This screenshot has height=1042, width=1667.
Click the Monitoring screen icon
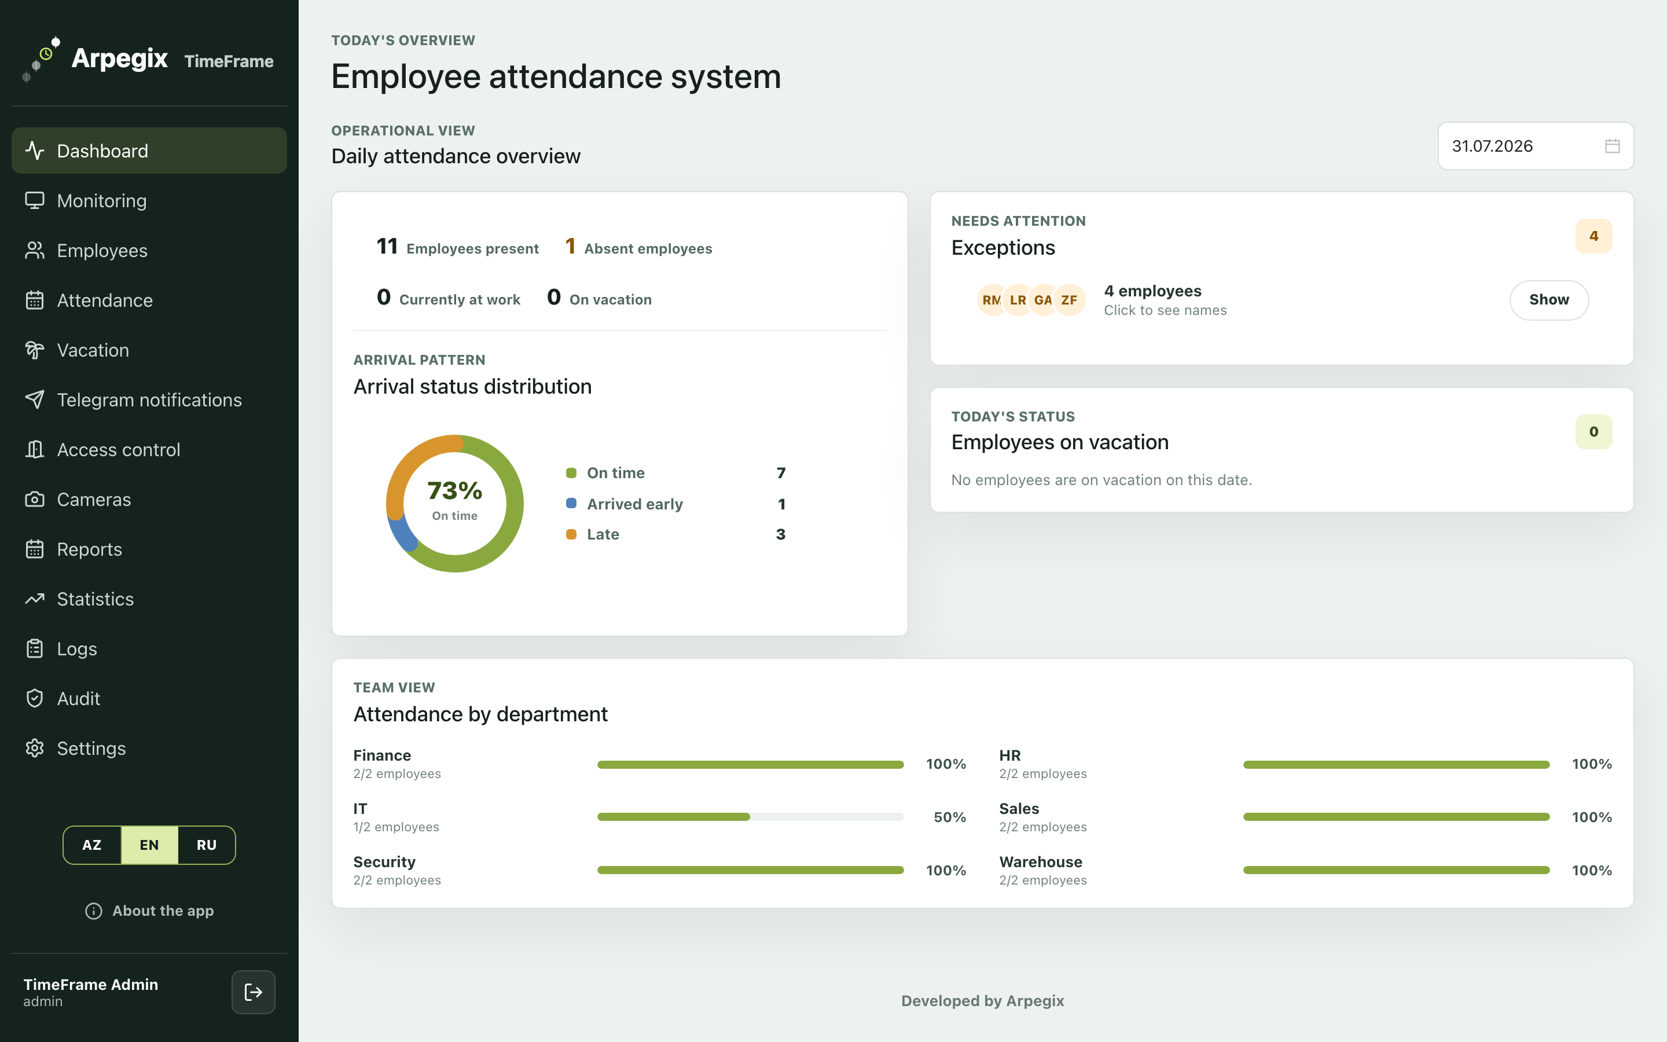coord(35,200)
